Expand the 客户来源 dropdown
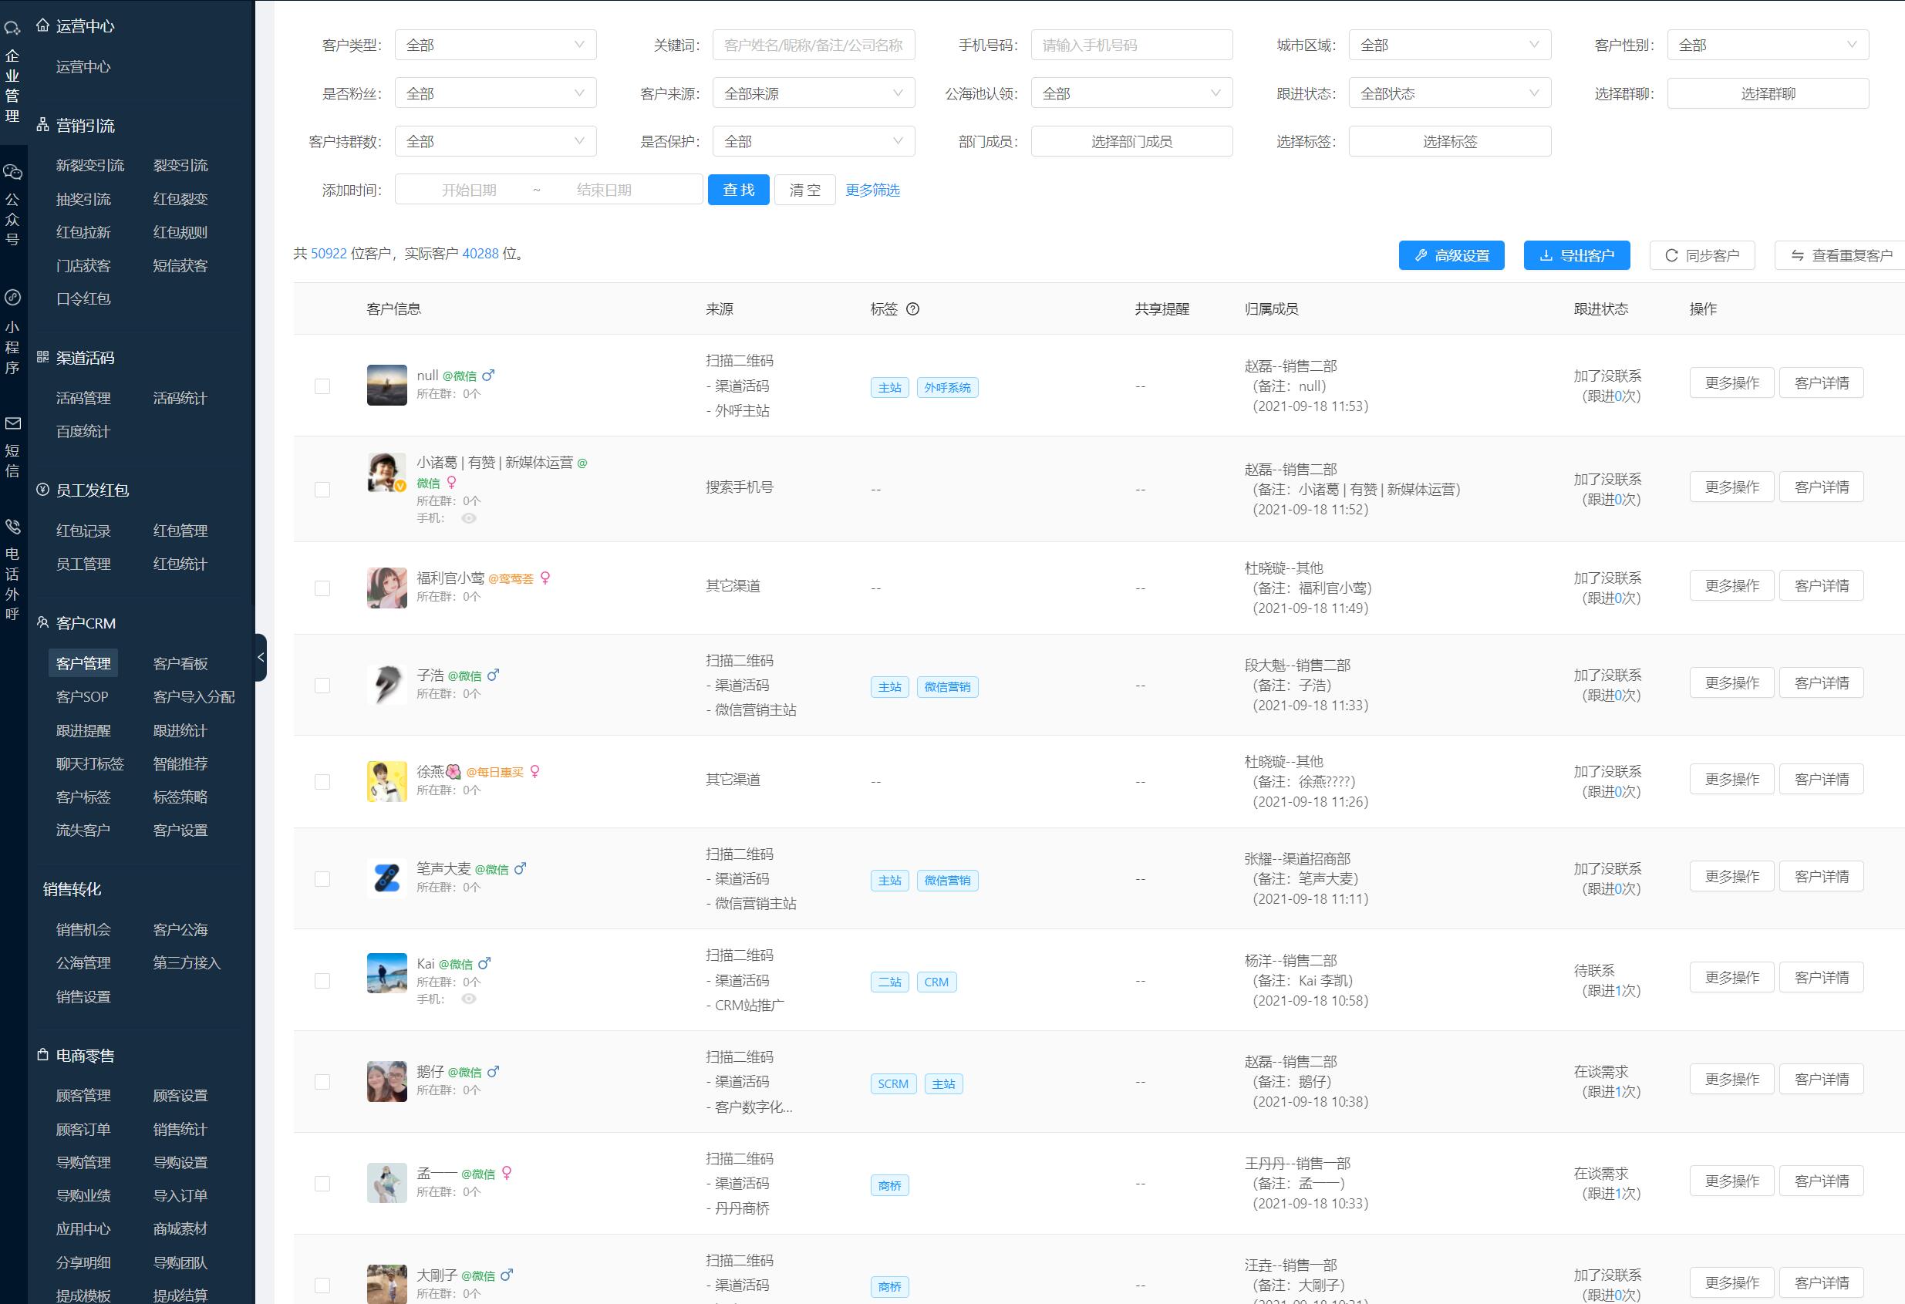1905x1304 pixels. [812, 93]
